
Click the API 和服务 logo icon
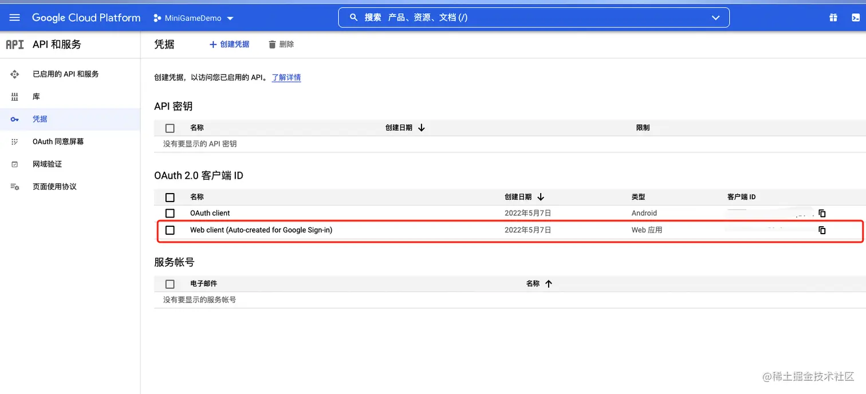(14, 44)
